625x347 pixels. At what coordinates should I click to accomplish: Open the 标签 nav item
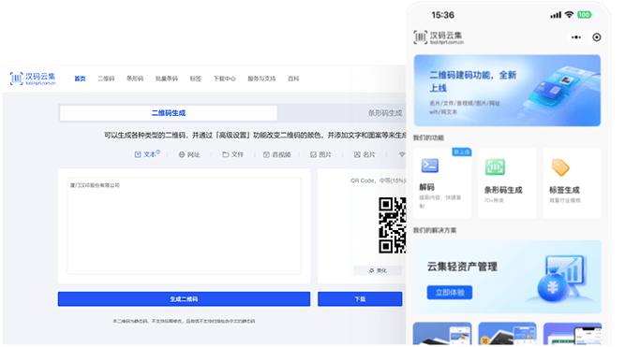[195, 79]
